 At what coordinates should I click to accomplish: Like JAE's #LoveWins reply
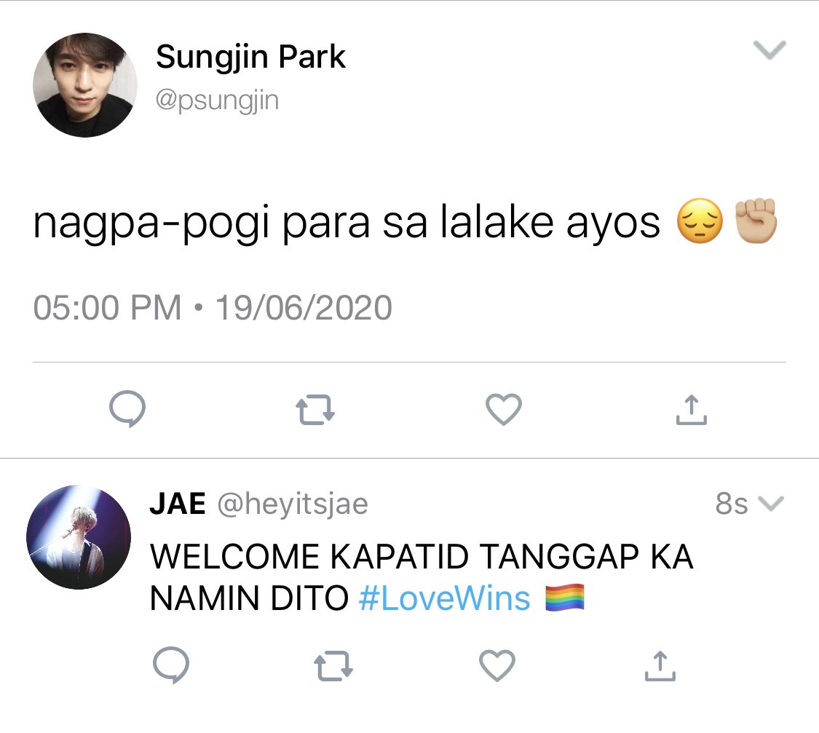click(x=496, y=665)
